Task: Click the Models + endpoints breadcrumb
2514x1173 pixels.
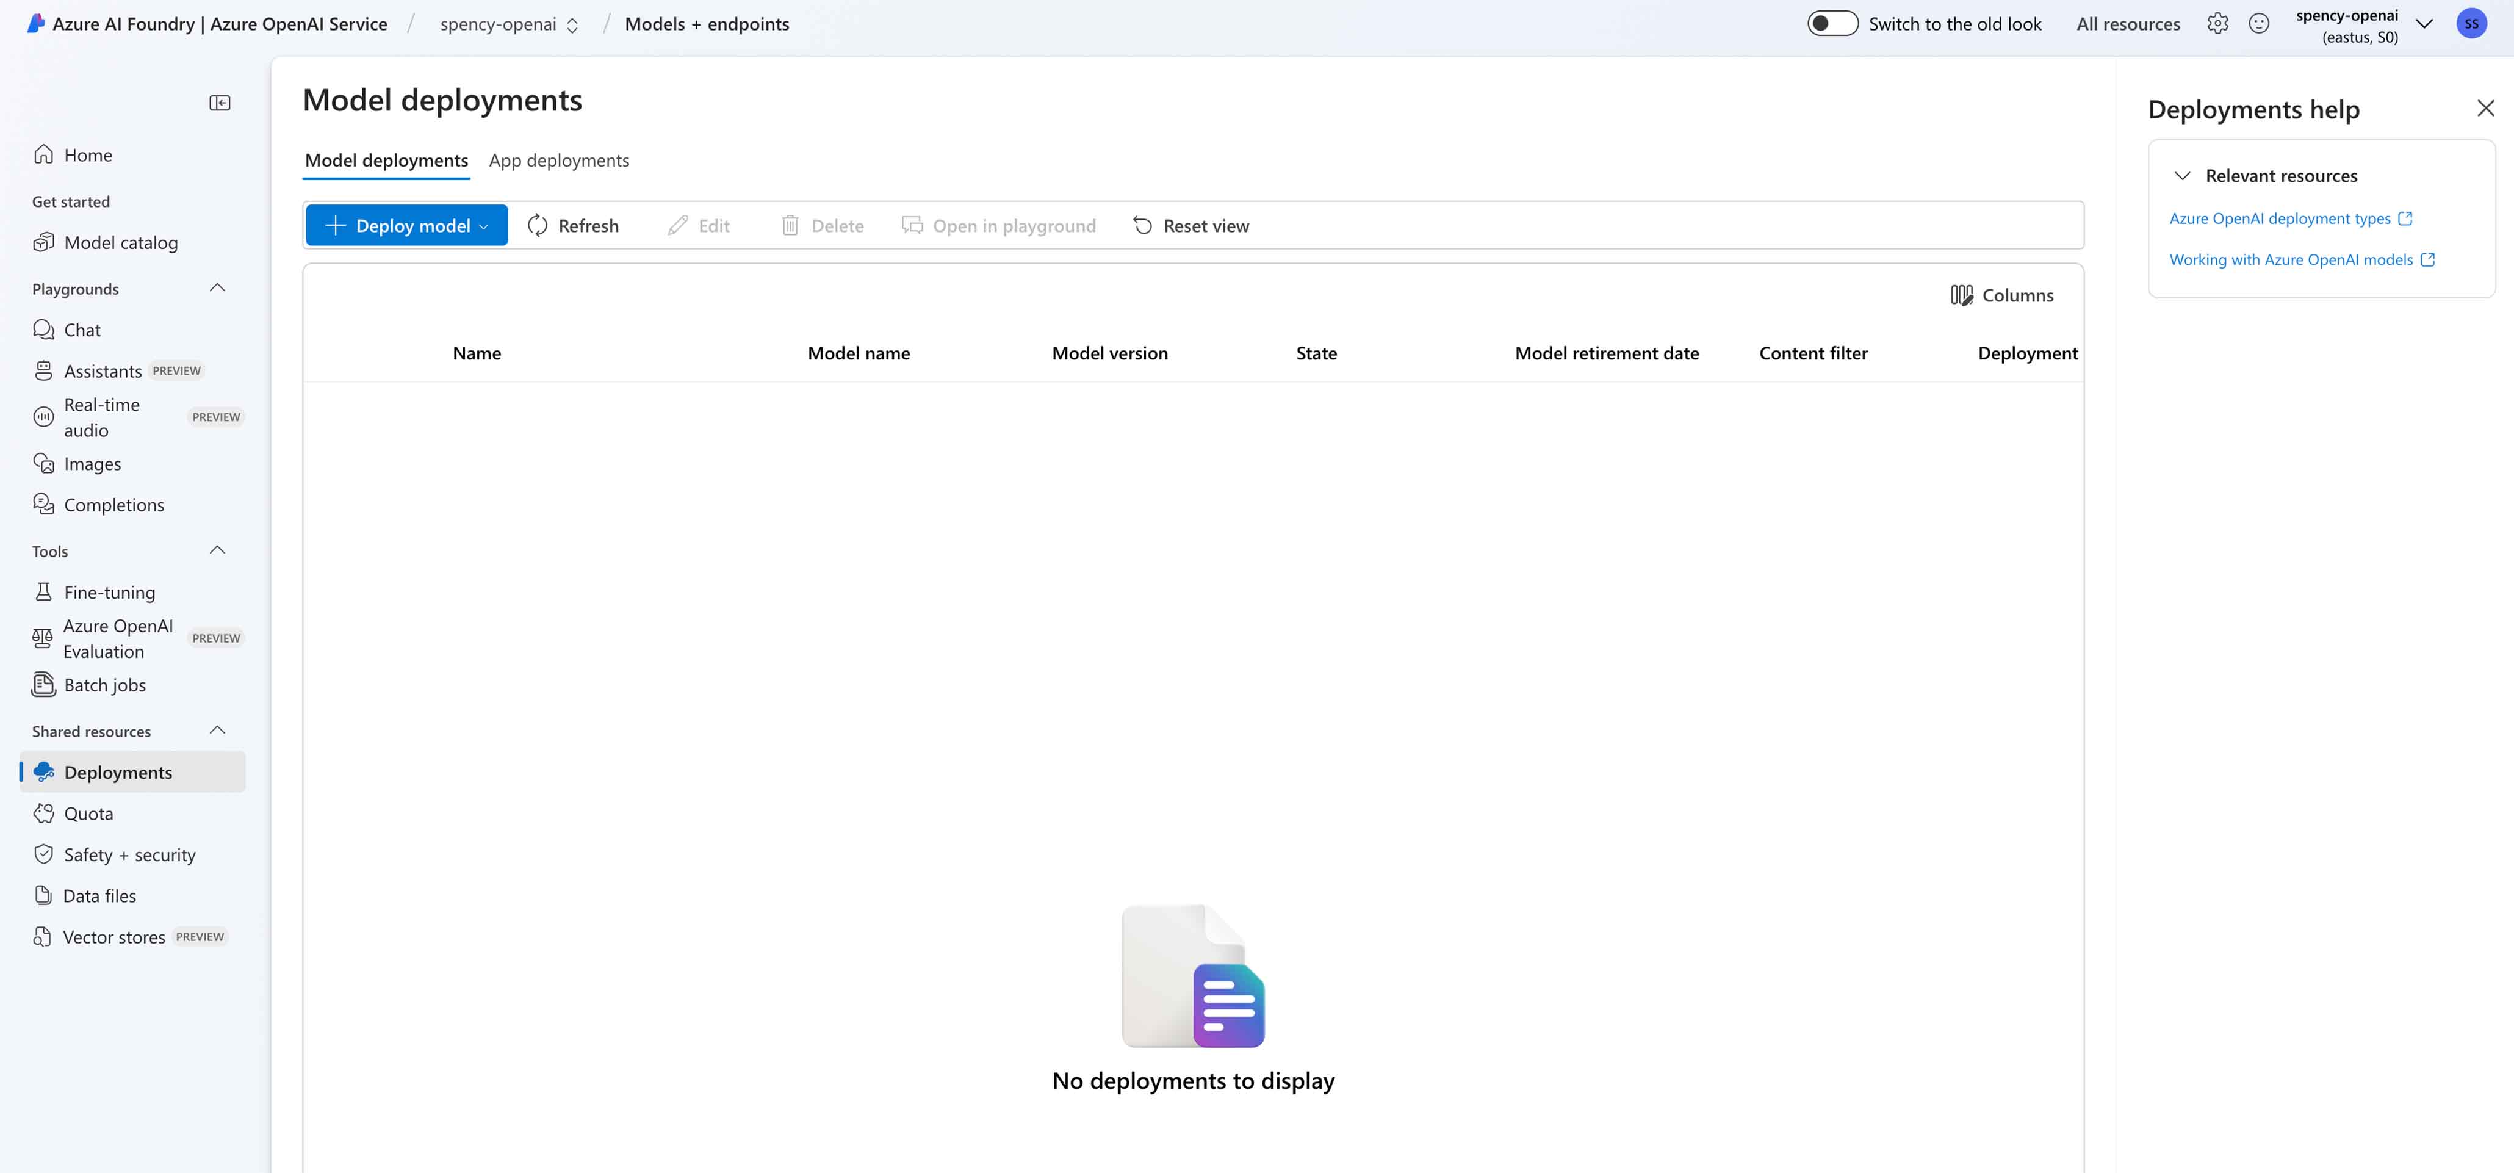Action: pos(707,24)
